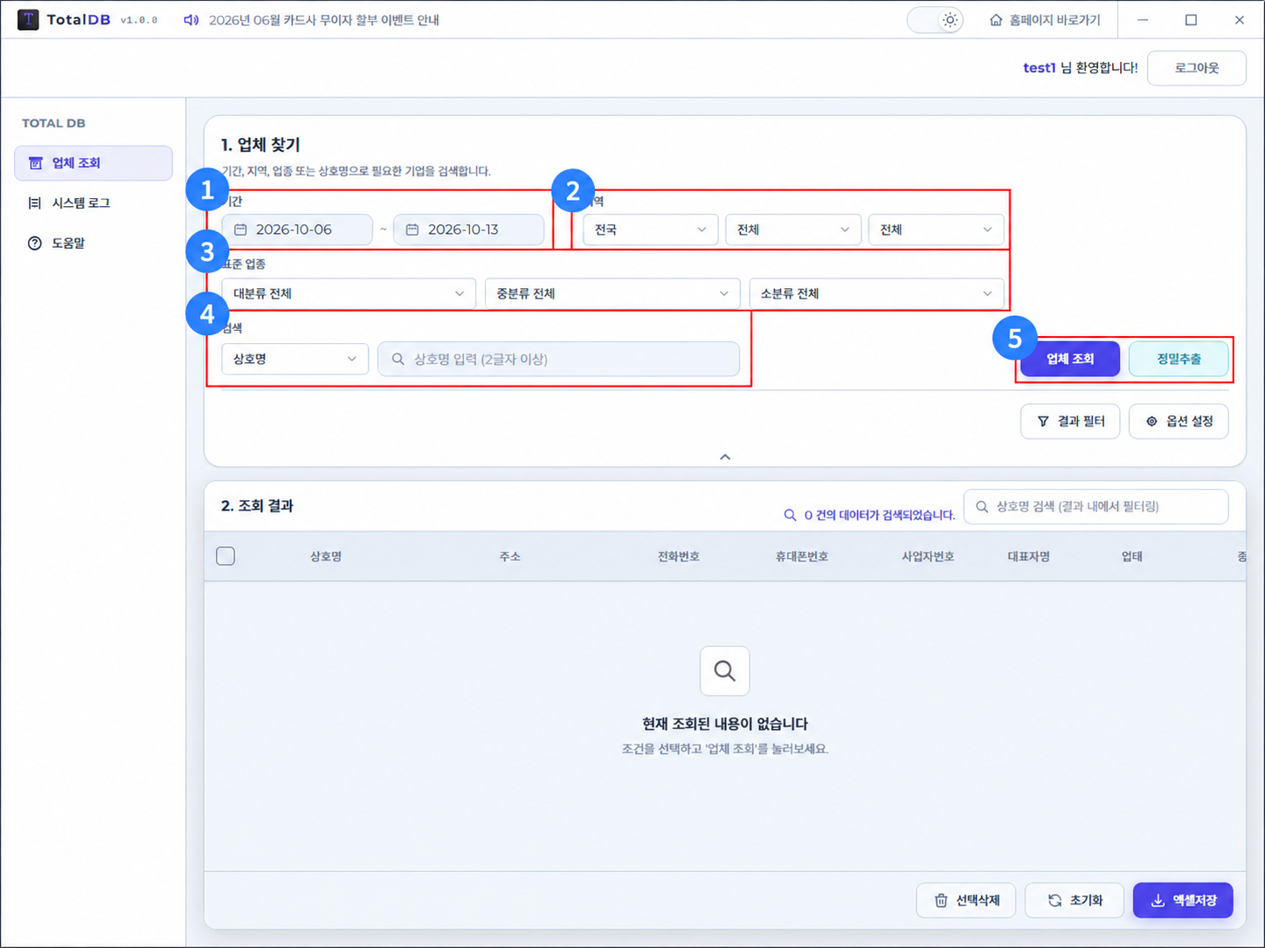Open the 중분류 전체 dropdown
This screenshot has width=1265, height=948.
[612, 294]
